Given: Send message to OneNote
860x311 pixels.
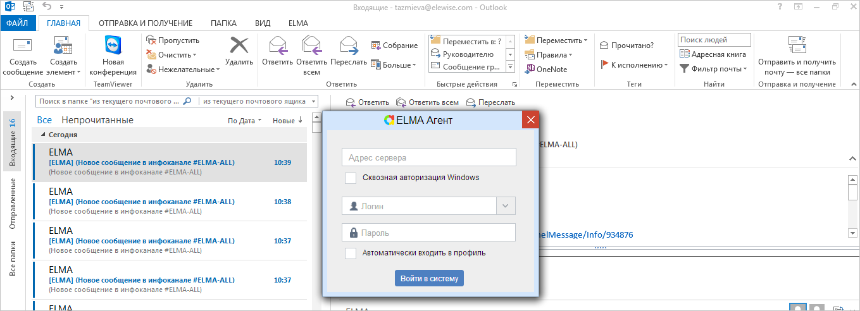Looking at the screenshot, I should point(547,70).
